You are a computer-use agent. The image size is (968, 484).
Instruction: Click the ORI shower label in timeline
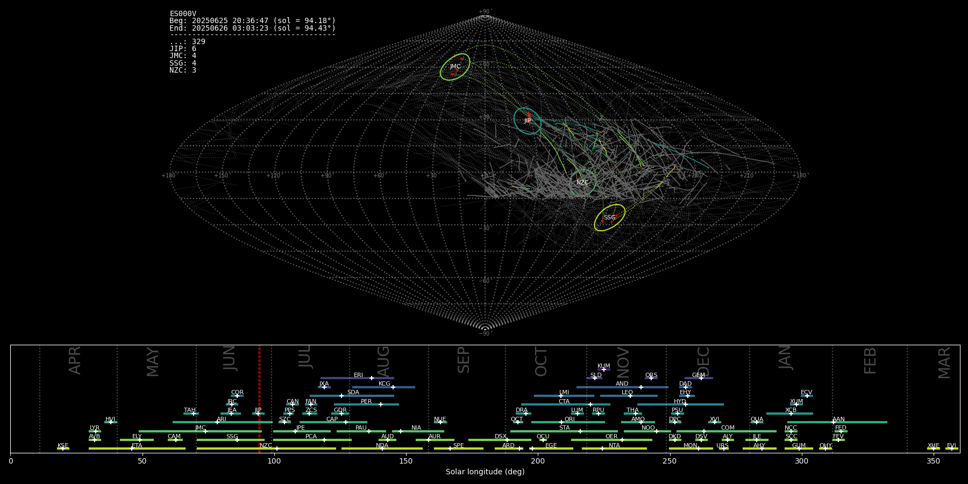570,419
